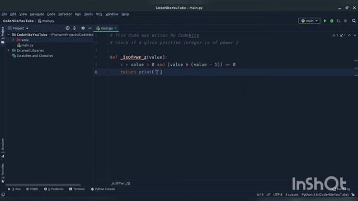
Task: Click line 6 number in gutter
Action: click(x=96, y=72)
